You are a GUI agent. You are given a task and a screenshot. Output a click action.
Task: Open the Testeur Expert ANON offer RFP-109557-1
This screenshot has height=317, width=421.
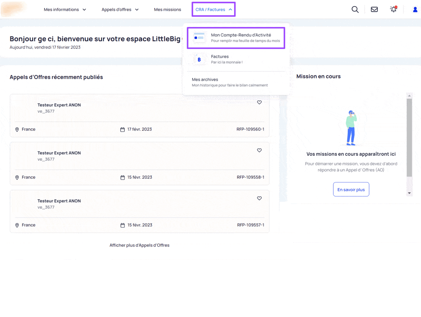click(x=140, y=211)
